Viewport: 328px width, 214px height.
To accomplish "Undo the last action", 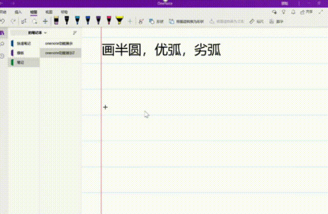I will [x=2, y=21].
